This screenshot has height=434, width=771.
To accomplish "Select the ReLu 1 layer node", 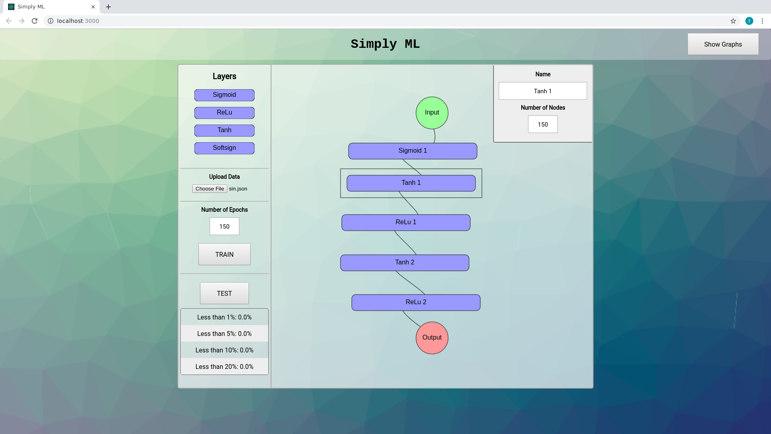I will (x=406, y=223).
